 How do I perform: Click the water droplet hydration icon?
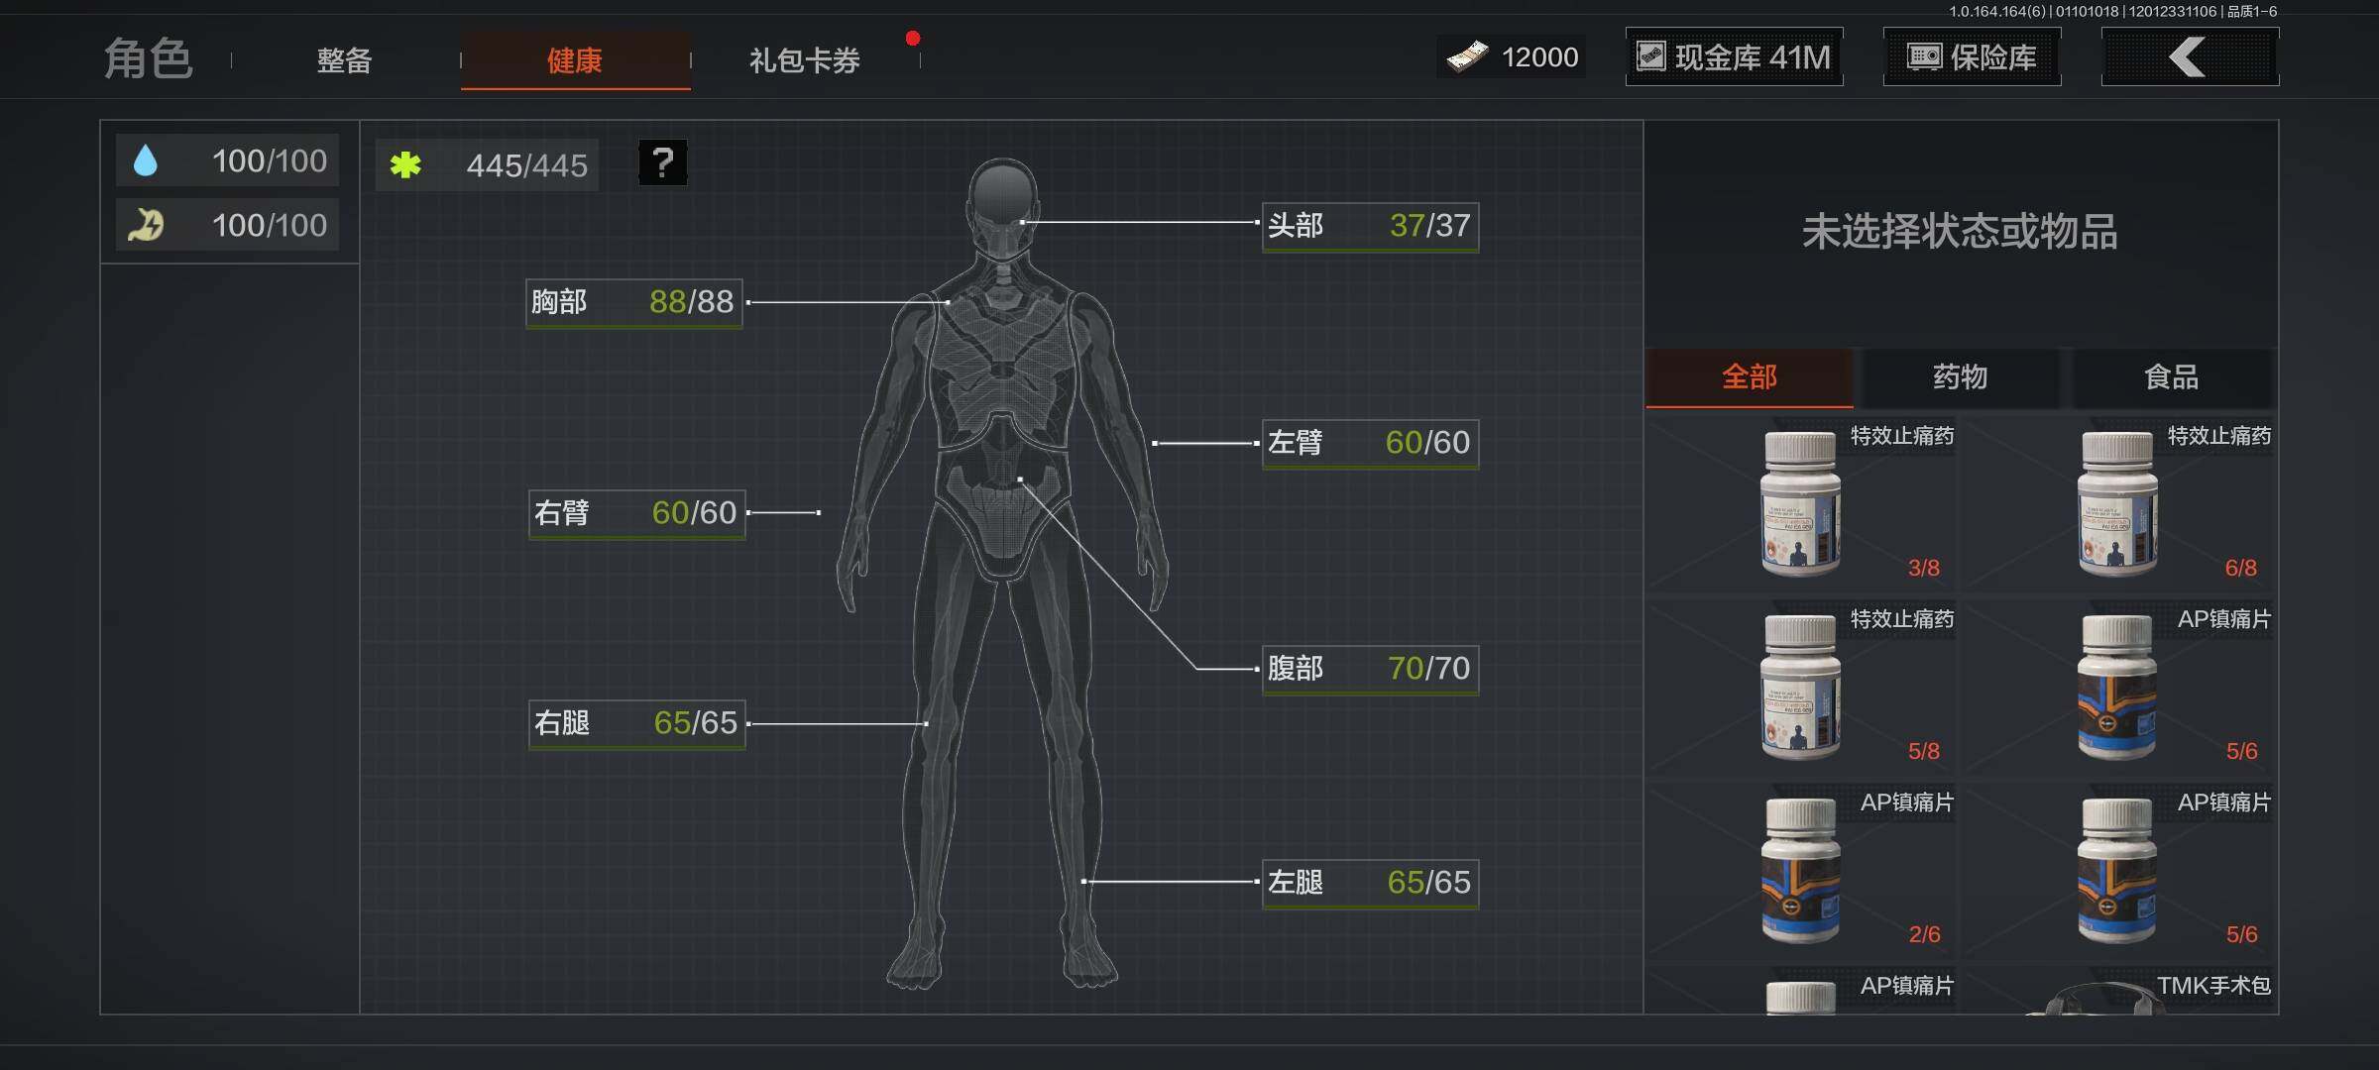click(x=146, y=160)
